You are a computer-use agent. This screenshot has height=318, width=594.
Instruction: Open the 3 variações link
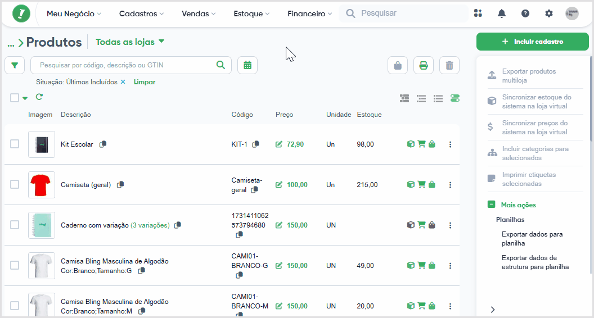tap(150, 225)
